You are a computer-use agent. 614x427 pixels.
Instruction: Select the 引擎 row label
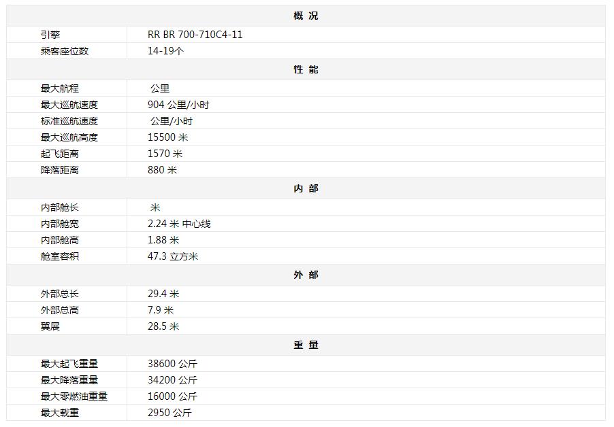50,35
